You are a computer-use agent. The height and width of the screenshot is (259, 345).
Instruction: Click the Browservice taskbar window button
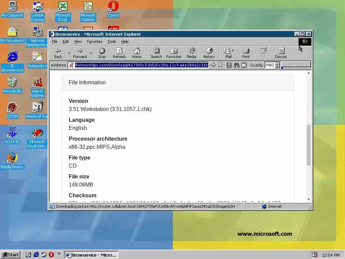[x=92, y=255]
